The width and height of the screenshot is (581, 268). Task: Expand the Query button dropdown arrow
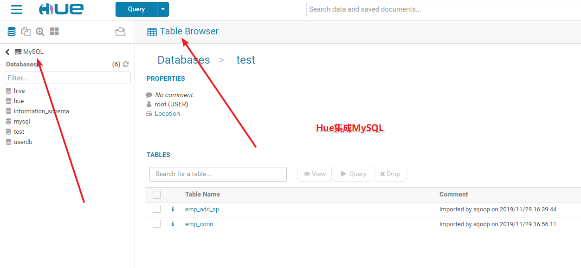pyautogui.click(x=163, y=9)
